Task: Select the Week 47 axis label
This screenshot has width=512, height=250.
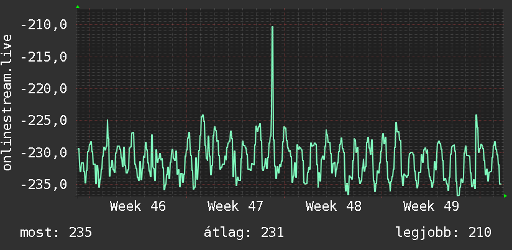Action: click(235, 206)
